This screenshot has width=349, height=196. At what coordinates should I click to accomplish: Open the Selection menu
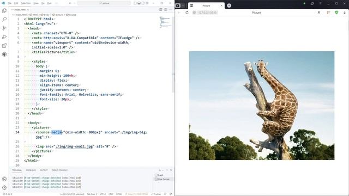pyautogui.click(x=26, y=3)
